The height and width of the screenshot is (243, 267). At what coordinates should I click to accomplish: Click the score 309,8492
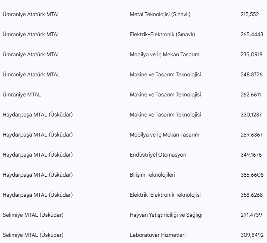tap(252, 235)
